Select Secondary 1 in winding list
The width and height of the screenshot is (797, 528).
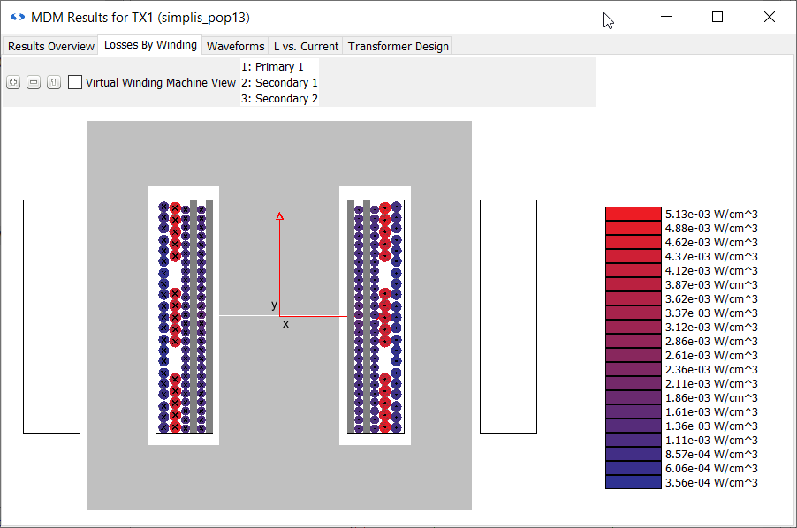(x=279, y=83)
